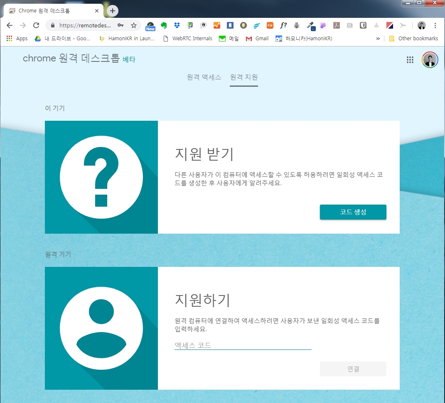Click the saved passwords key icon
This screenshot has width=445, height=403.
120,25
